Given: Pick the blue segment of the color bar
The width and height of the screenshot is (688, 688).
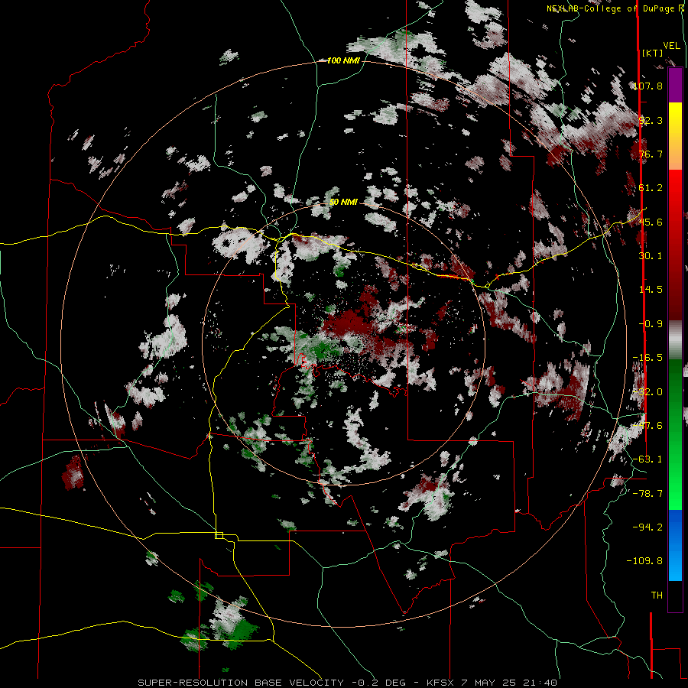Looking at the screenshot, I should 675,545.
